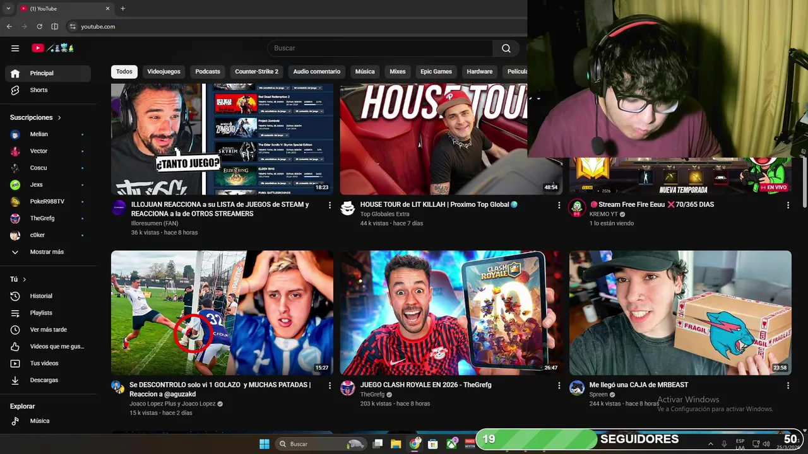Select Podcasts filter chip

(208, 71)
